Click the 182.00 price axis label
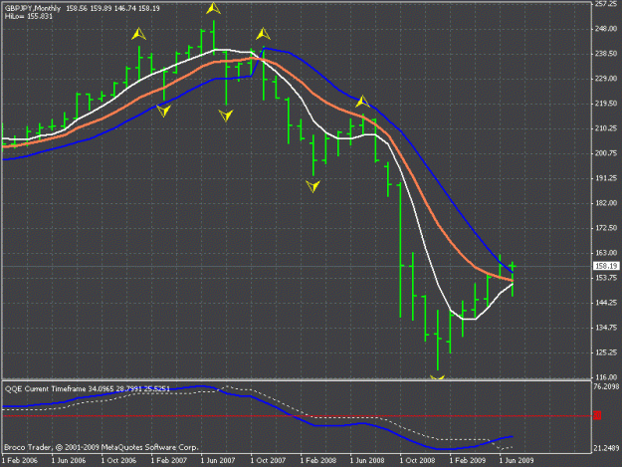 (606, 203)
